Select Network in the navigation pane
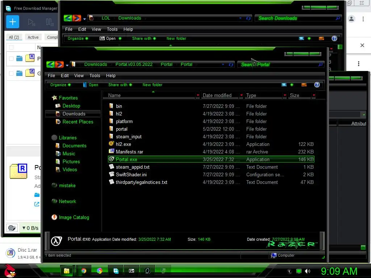The image size is (371, 278). [x=67, y=201]
